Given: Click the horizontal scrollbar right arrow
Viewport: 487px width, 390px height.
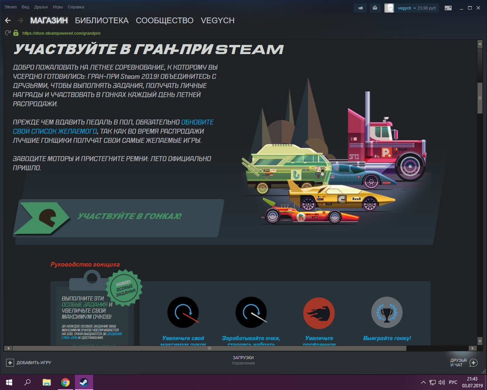Looking at the screenshot, I should pyautogui.click(x=473, y=348).
